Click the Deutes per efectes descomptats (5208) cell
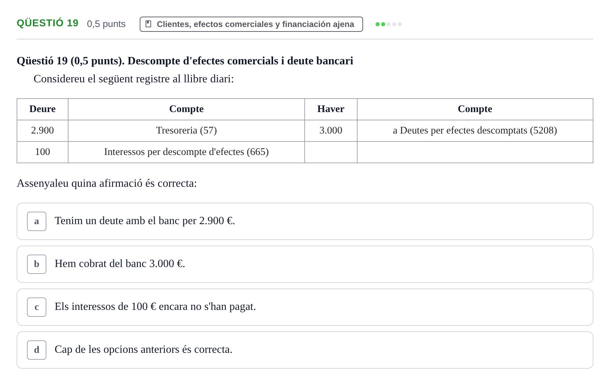The width and height of the screenshot is (610, 386). tap(475, 130)
